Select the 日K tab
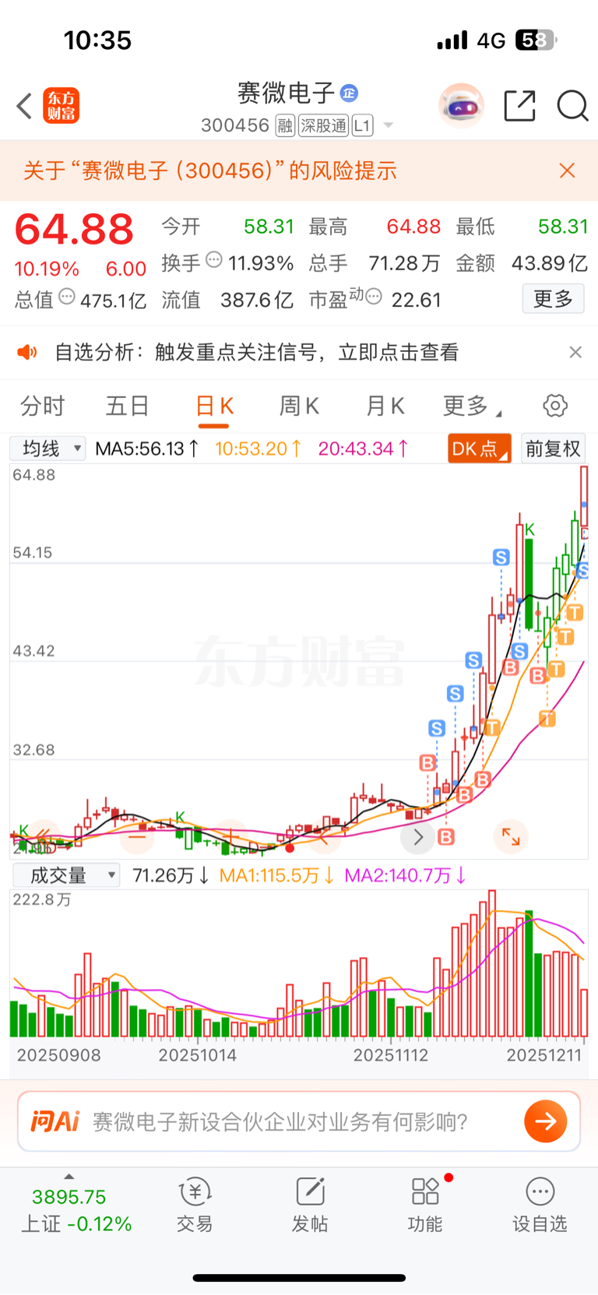598x1295 pixels. pos(214,406)
